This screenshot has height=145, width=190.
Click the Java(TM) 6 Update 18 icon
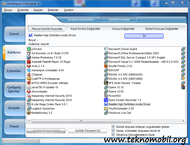pyautogui.click(x=29, y=87)
